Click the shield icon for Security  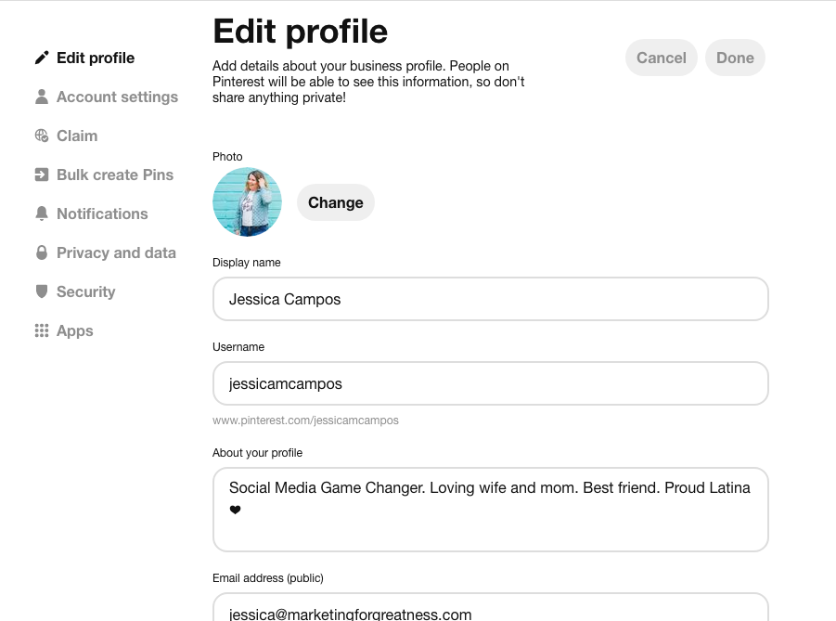(x=41, y=291)
